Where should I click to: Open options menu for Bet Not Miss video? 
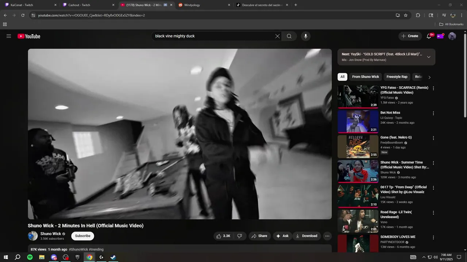point(433,114)
